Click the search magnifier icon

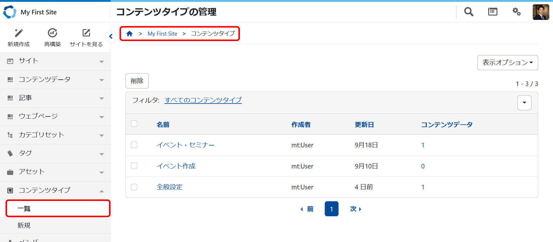pos(469,12)
